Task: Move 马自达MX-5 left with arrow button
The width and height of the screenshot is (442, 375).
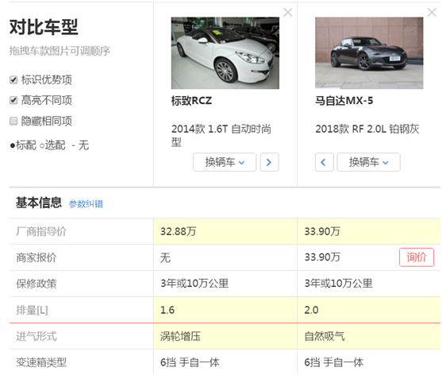Action: (x=324, y=162)
